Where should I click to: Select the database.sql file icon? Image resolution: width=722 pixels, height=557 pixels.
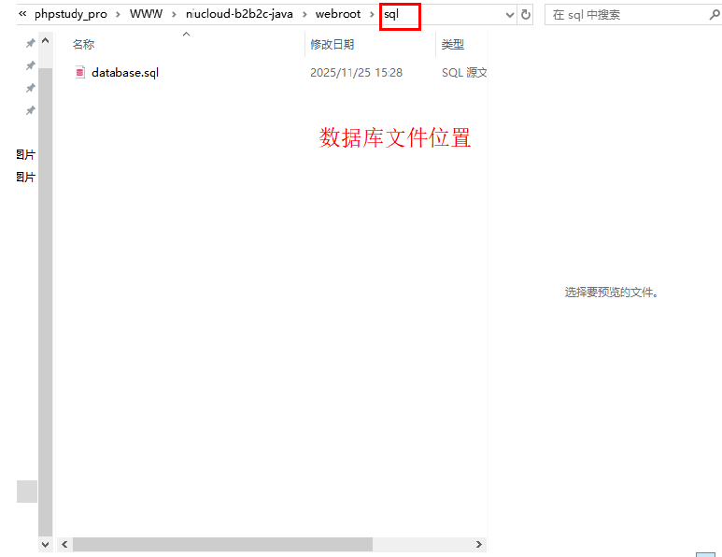[x=80, y=73]
